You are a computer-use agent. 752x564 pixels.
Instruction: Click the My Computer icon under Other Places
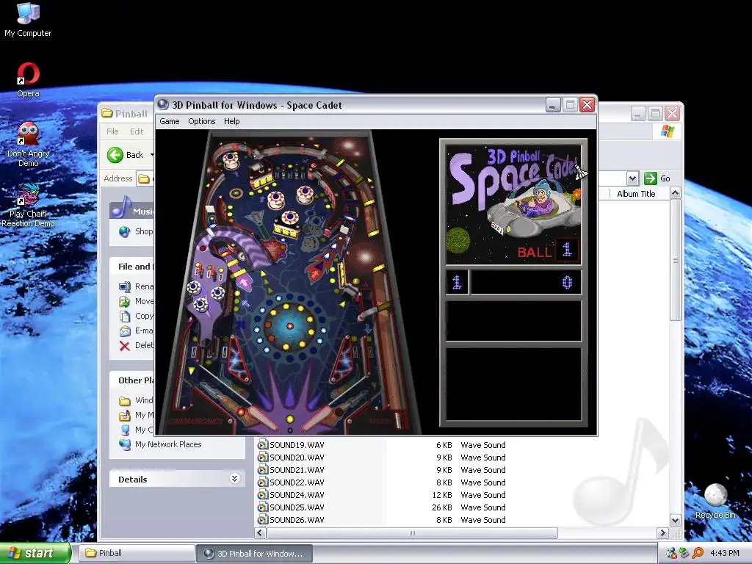coord(125,430)
